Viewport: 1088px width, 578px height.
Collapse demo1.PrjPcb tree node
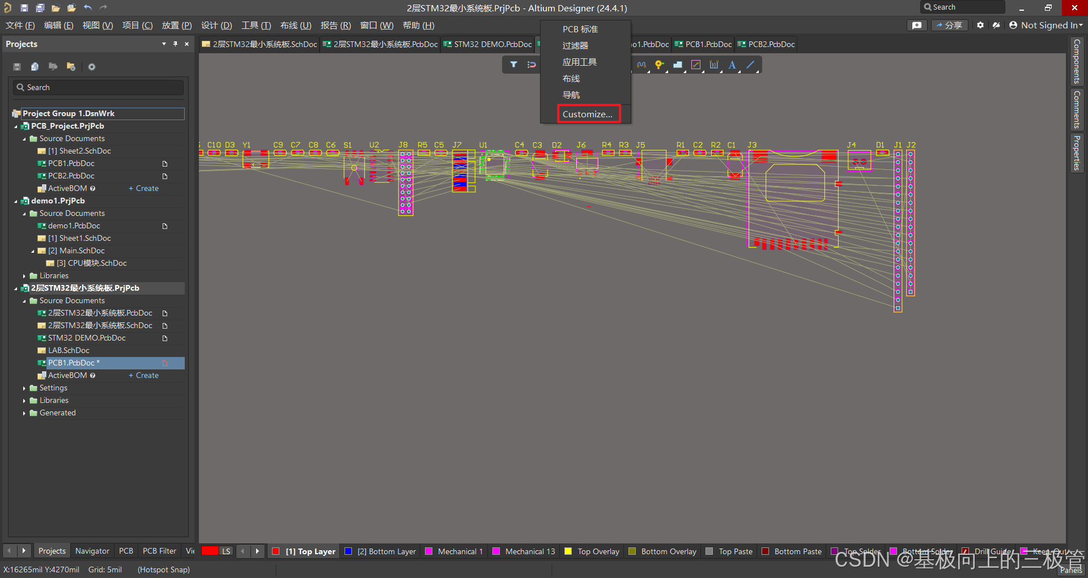tap(16, 201)
